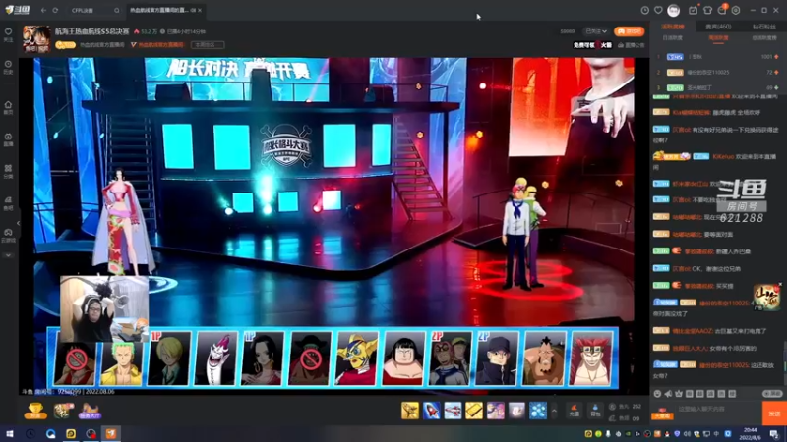This screenshot has height=442, width=787.
Task: Click the crown icon in chat toolbar
Action: (679, 394)
